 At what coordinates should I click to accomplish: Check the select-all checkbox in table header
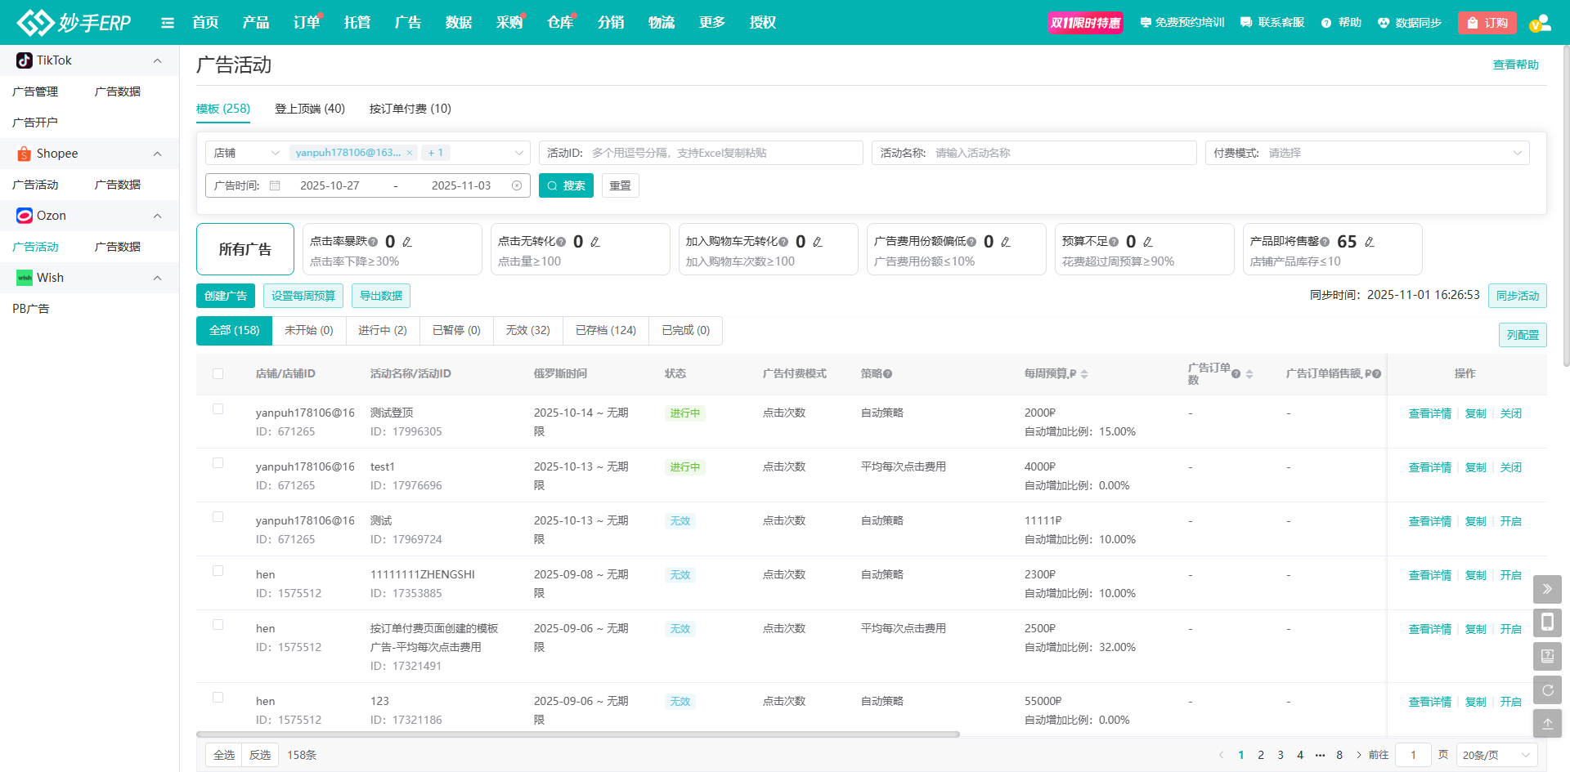point(218,373)
